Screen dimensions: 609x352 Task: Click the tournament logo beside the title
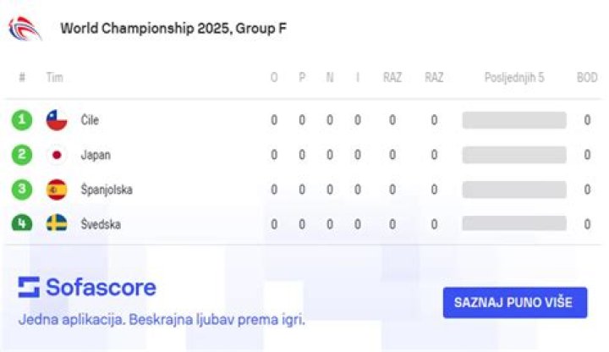[25, 29]
